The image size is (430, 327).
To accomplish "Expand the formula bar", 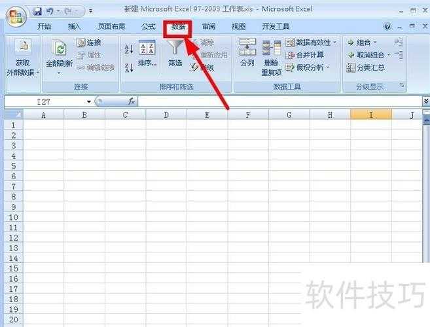I will [426, 101].
